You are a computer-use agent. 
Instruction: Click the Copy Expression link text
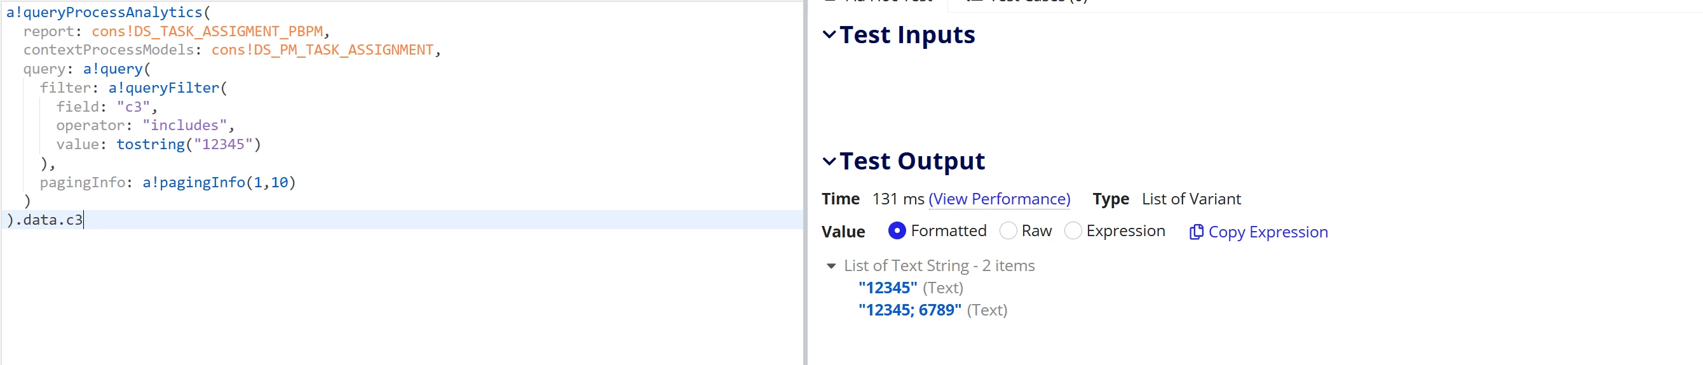(x=1267, y=232)
